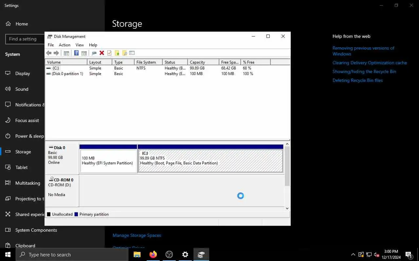Click the yellow folder with green arrow icon
This screenshot has height=261, width=419.
click(x=117, y=53)
